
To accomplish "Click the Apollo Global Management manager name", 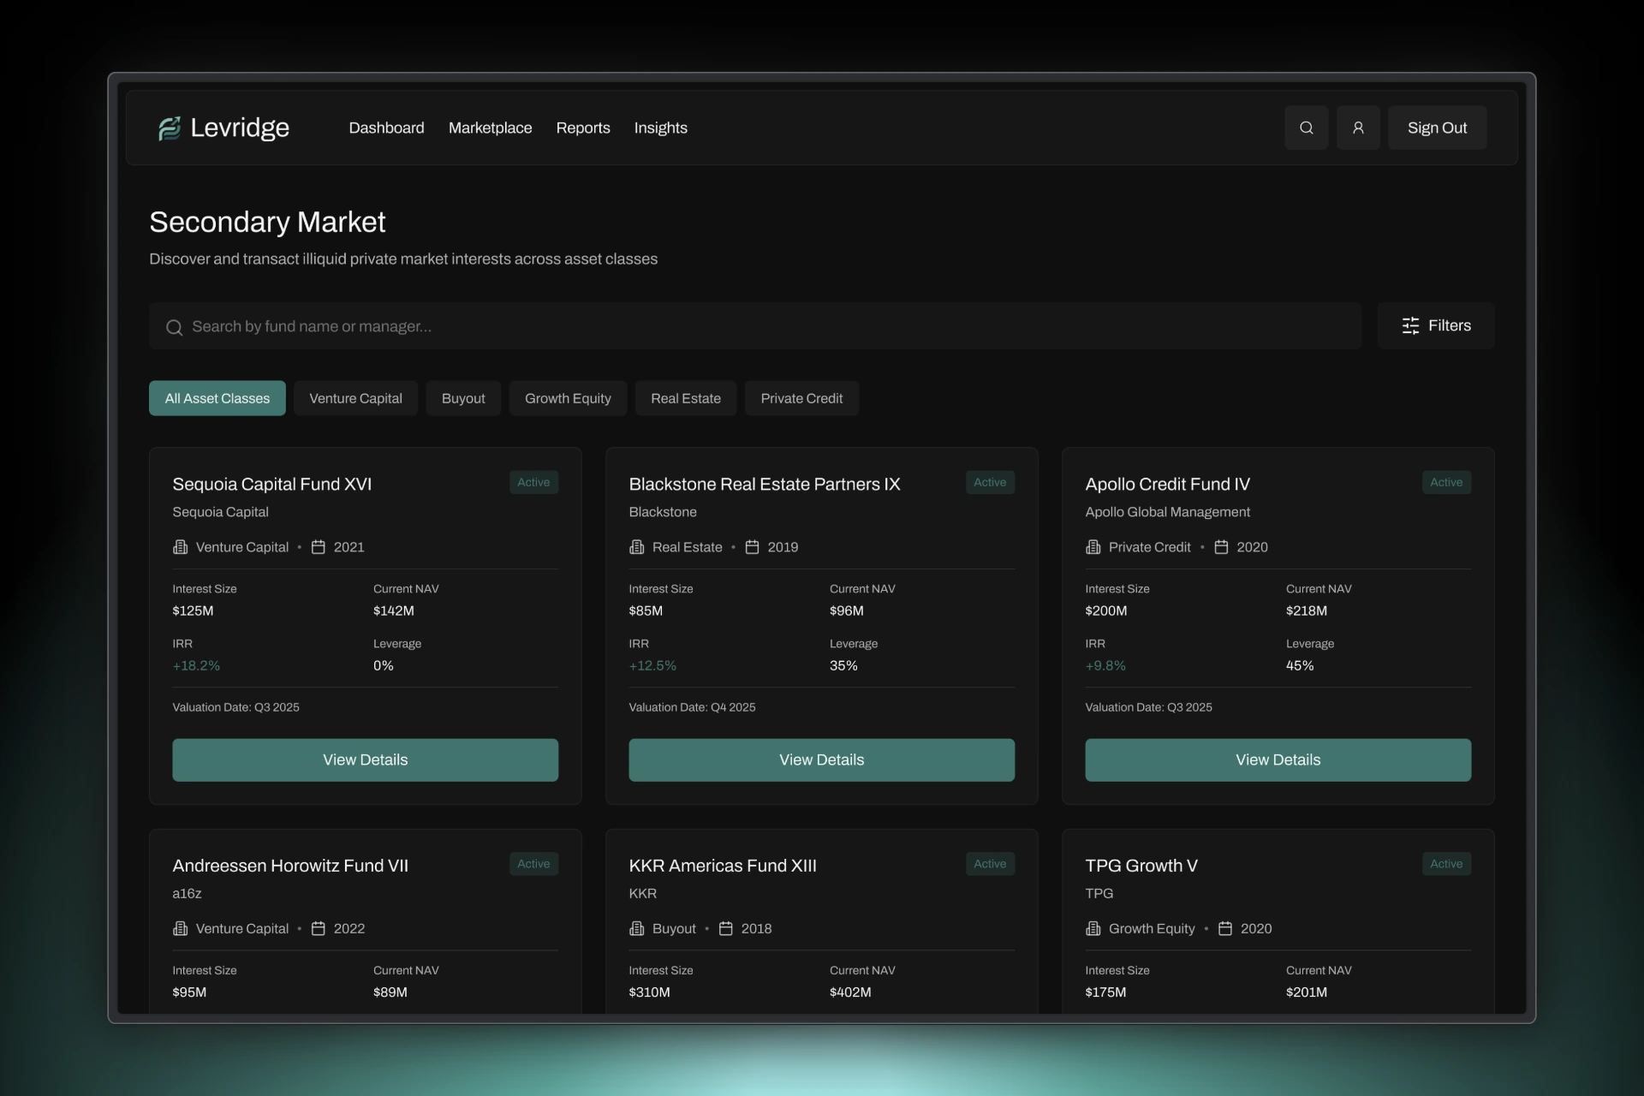I will 1167,512.
